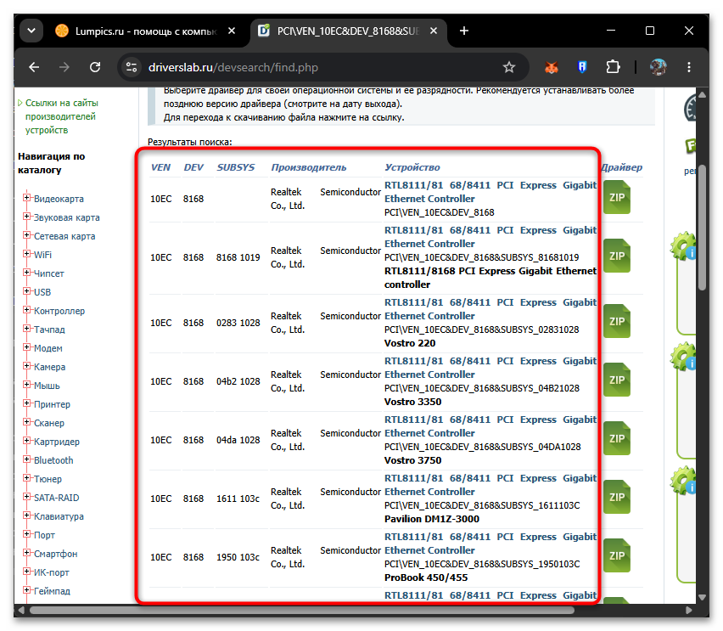Click the horizontal page scrollbar

click(x=302, y=611)
